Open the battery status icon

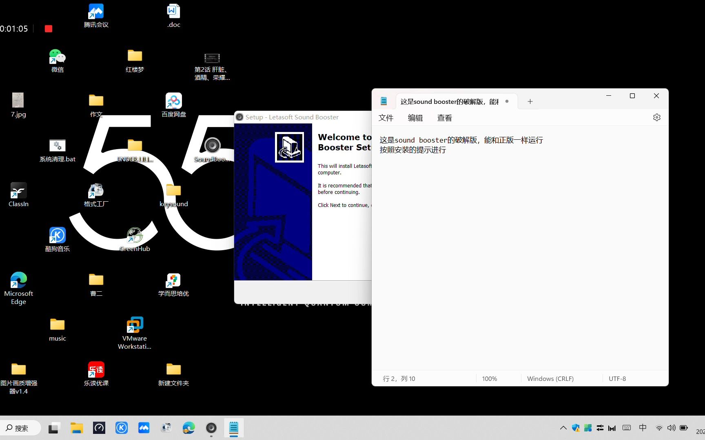[684, 428]
